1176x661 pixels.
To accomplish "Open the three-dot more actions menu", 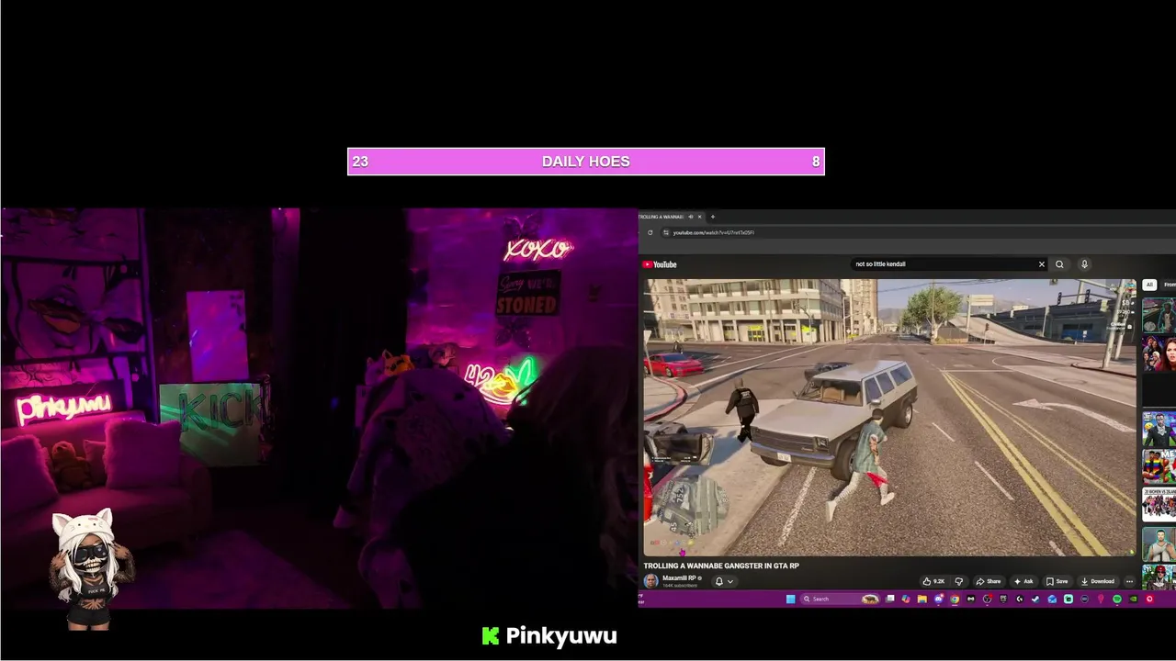I will (x=1129, y=581).
